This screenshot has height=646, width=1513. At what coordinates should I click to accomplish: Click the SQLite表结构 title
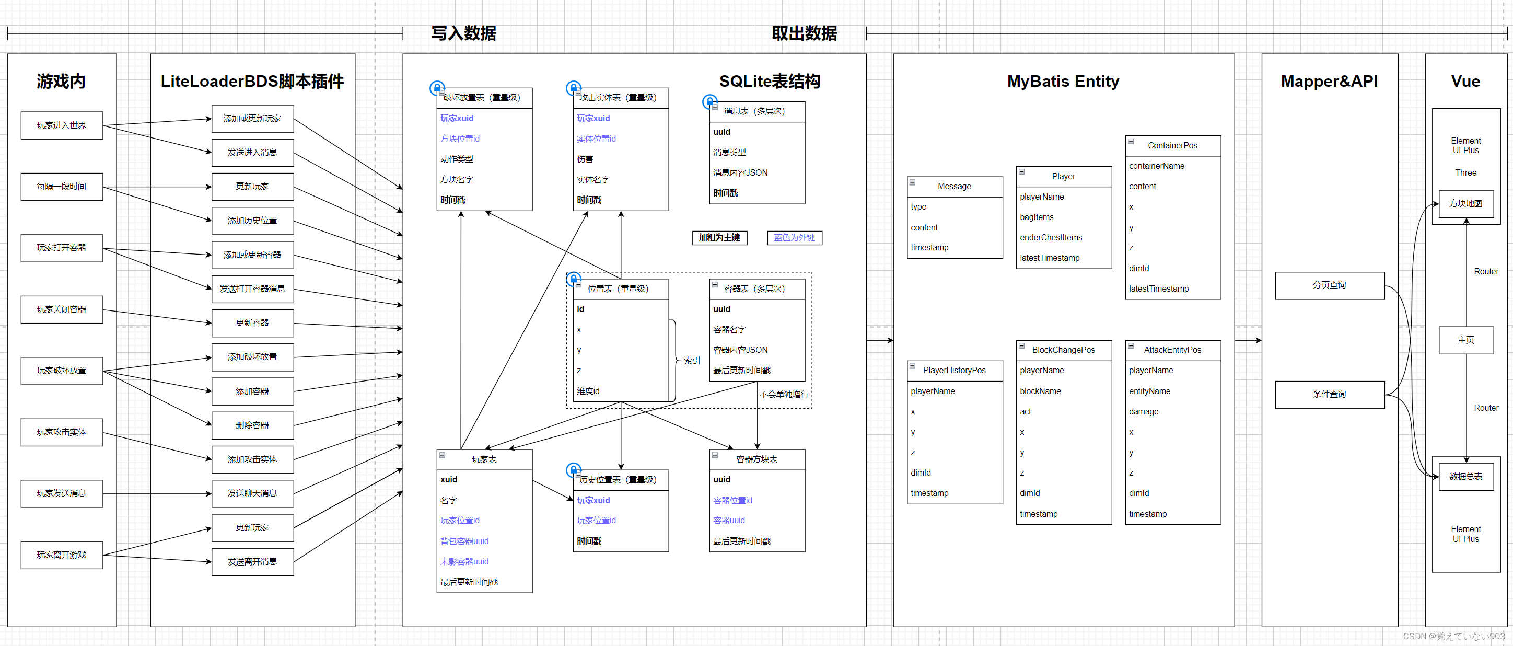click(770, 81)
